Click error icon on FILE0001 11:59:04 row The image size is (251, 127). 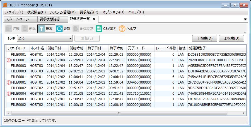coord(9,82)
